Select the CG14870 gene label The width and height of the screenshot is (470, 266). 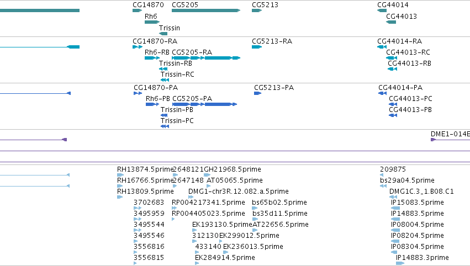[148, 5]
